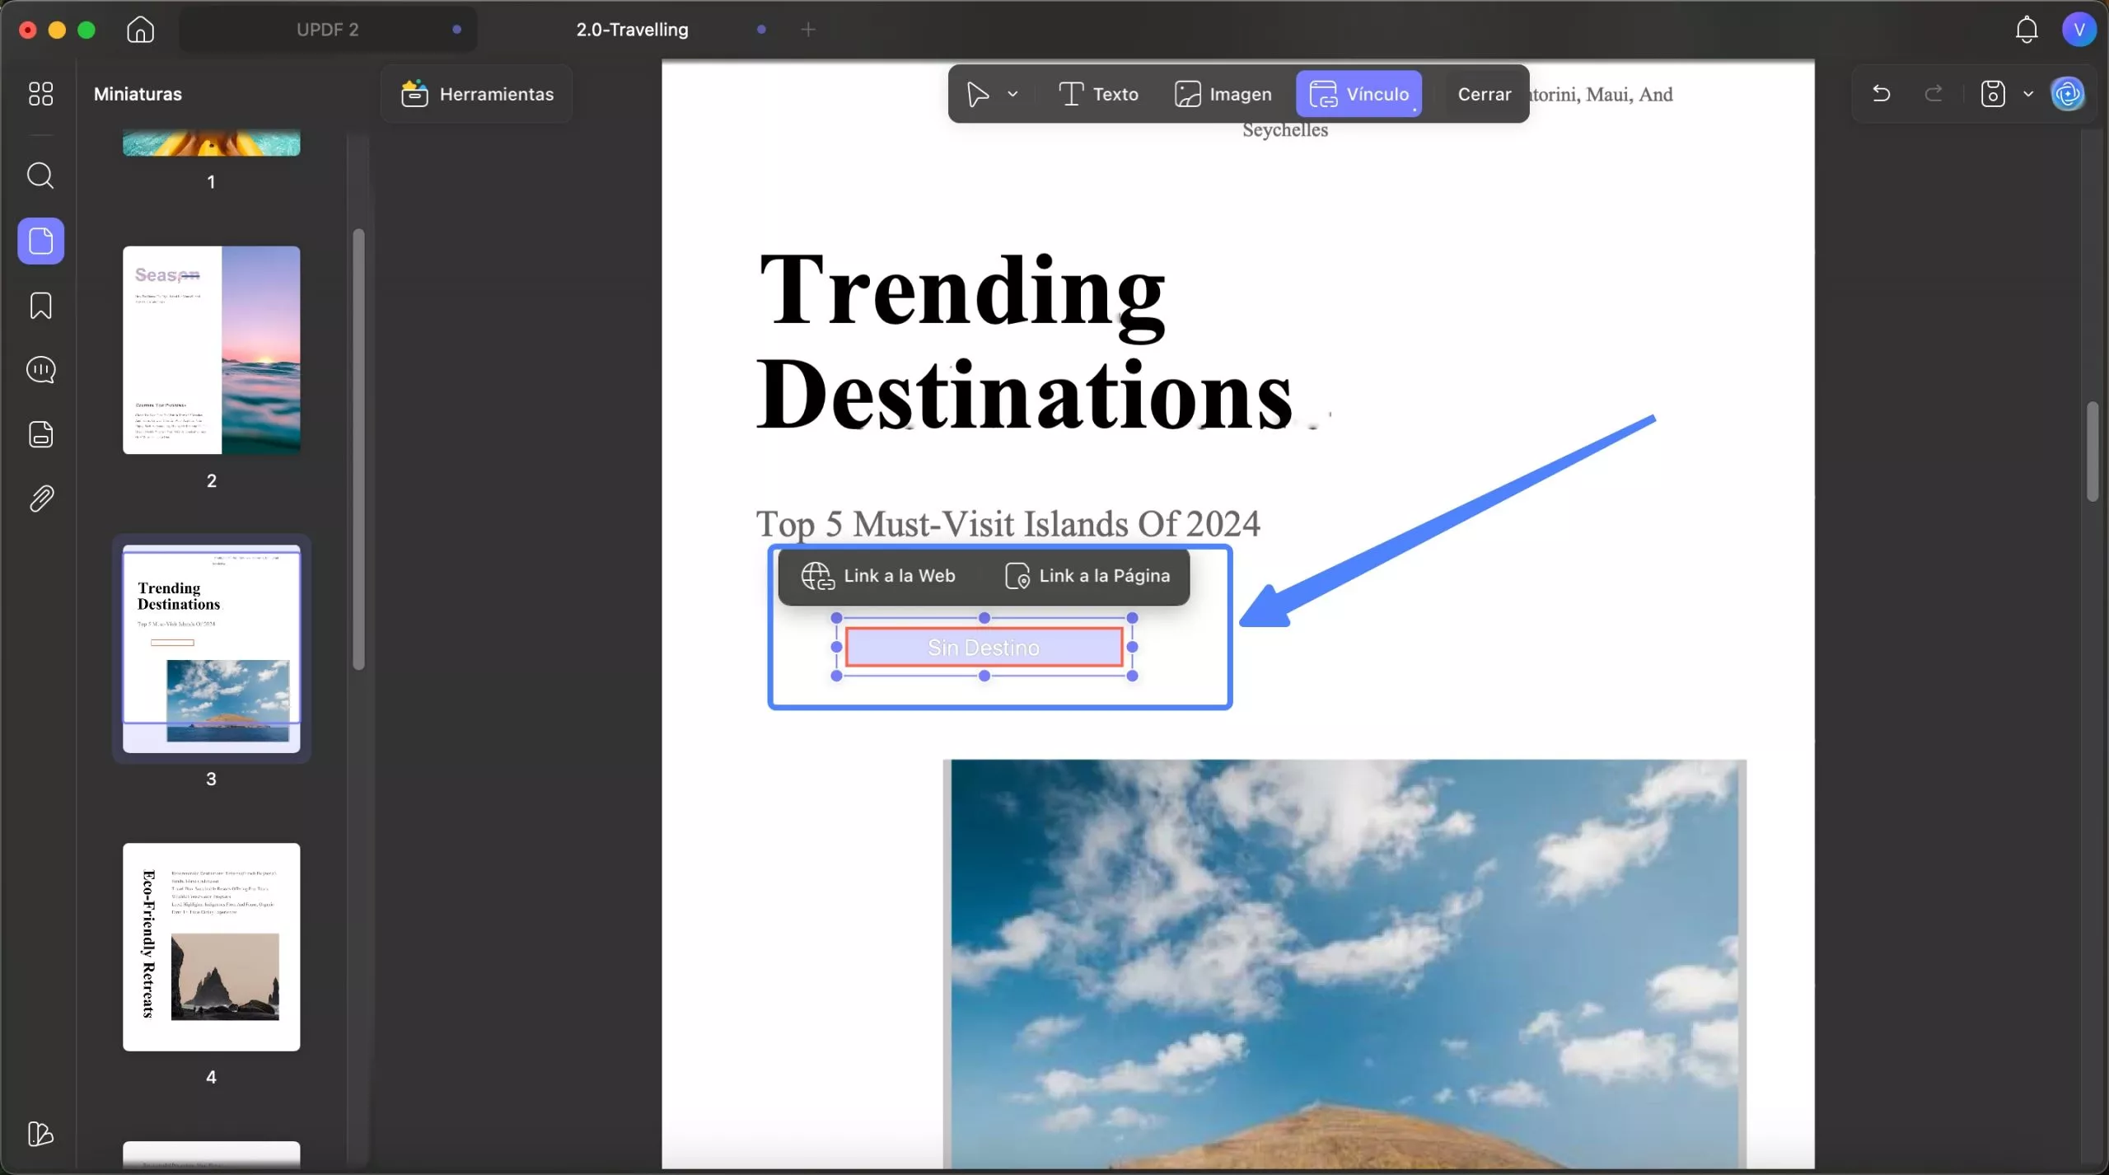Click the sky and clouds image
This screenshot has width=2109, height=1175.
coord(1344,963)
